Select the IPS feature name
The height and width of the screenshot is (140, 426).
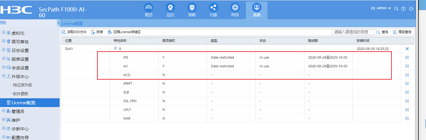coord(126,57)
